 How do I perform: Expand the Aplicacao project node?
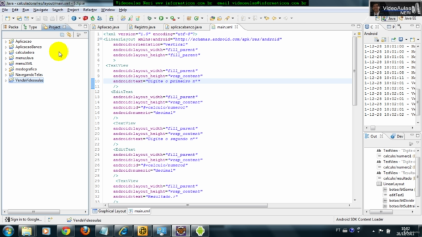point(6,41)
